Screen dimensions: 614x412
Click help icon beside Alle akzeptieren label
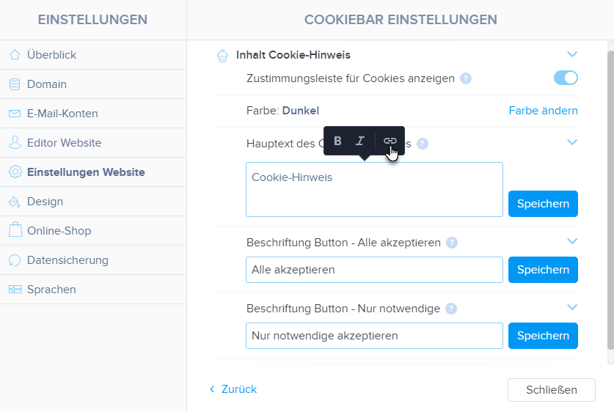tap(452, 243)
